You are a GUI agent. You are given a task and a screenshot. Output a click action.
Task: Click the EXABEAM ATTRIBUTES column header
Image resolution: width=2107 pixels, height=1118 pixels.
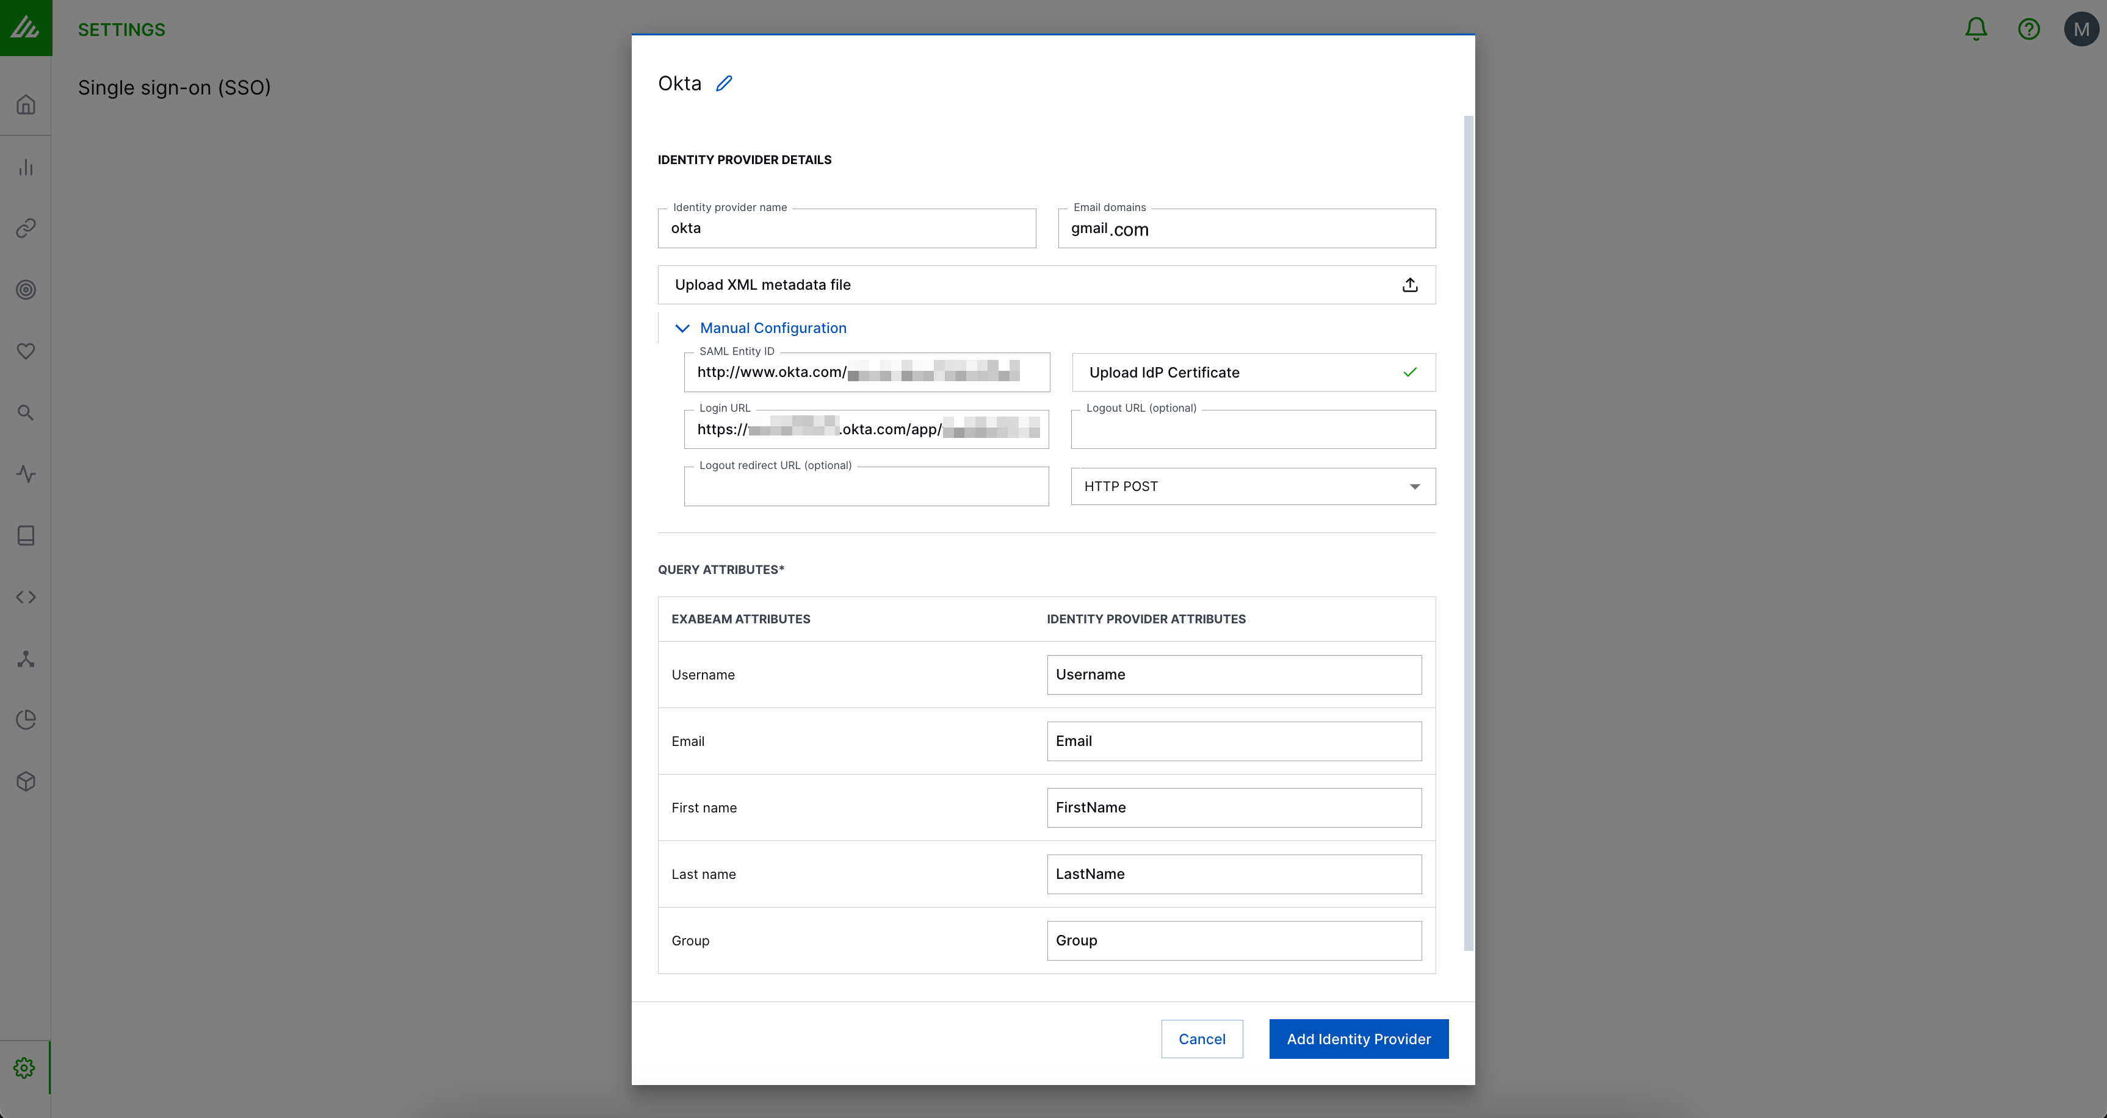(x=741, y=618)
